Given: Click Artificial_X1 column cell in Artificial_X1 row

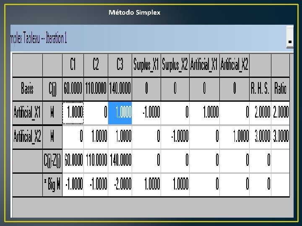Looking at the screenshot, I should click(x=204, y=113).
